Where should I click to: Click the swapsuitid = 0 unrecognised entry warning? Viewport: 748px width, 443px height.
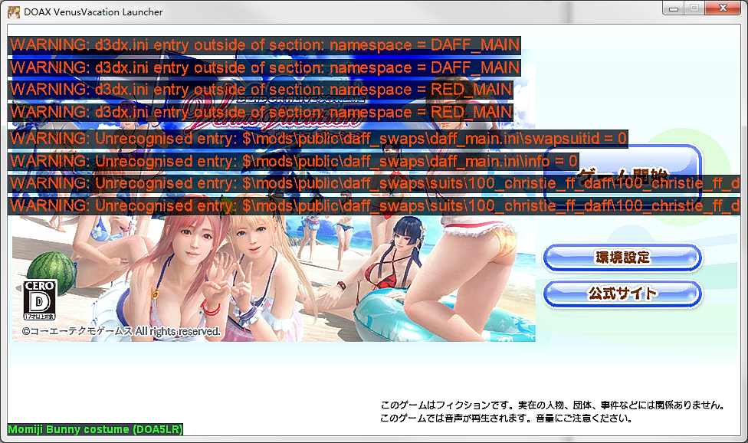[318, 139]
